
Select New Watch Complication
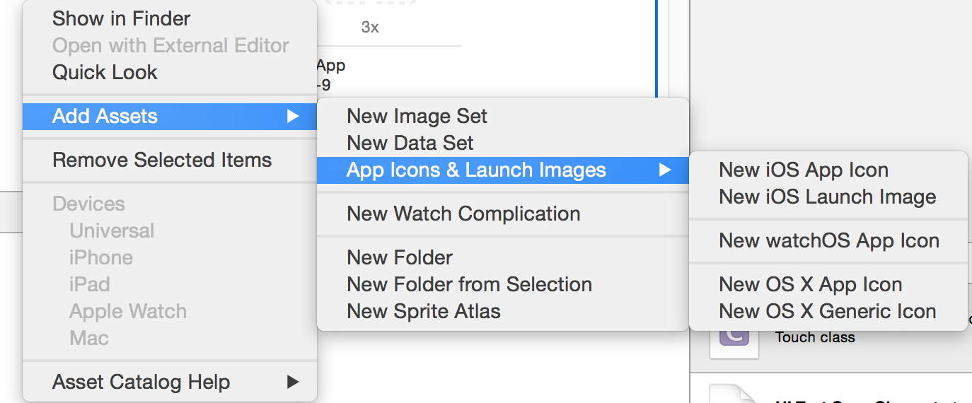tap(463, 214)
